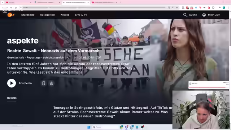This screenshot has height=130, width=231.
Task: Click the vertical page scrollbar thumb
Action: point(230,32)
